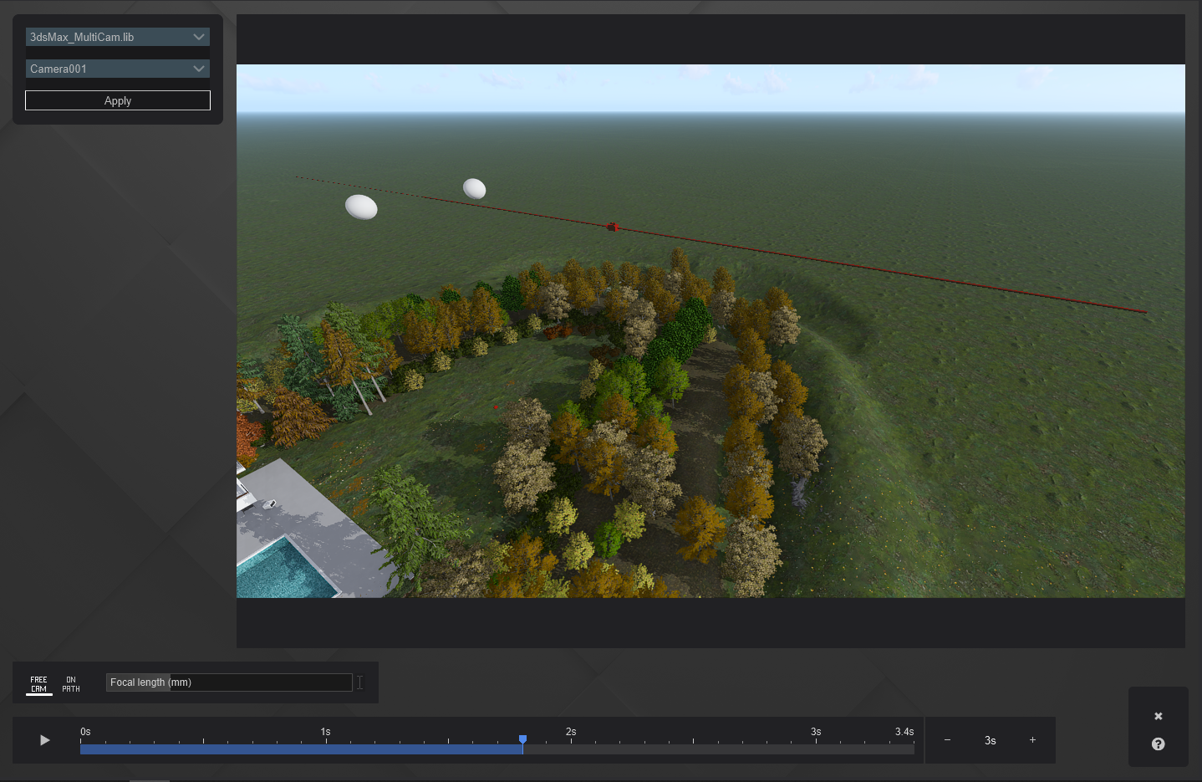Viewport: 1202px width, 782px height.
Task: Click the 3s duration value
Action: point(990,740)
